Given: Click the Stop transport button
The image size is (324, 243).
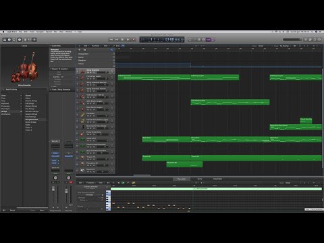Looking at the screenshot, I should click(x=122, y=40).
